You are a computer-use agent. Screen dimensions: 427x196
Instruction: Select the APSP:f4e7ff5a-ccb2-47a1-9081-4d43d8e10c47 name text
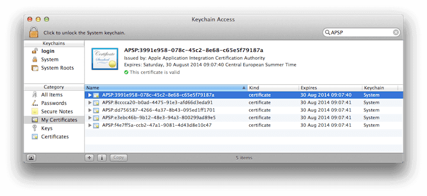click(157, 125)
